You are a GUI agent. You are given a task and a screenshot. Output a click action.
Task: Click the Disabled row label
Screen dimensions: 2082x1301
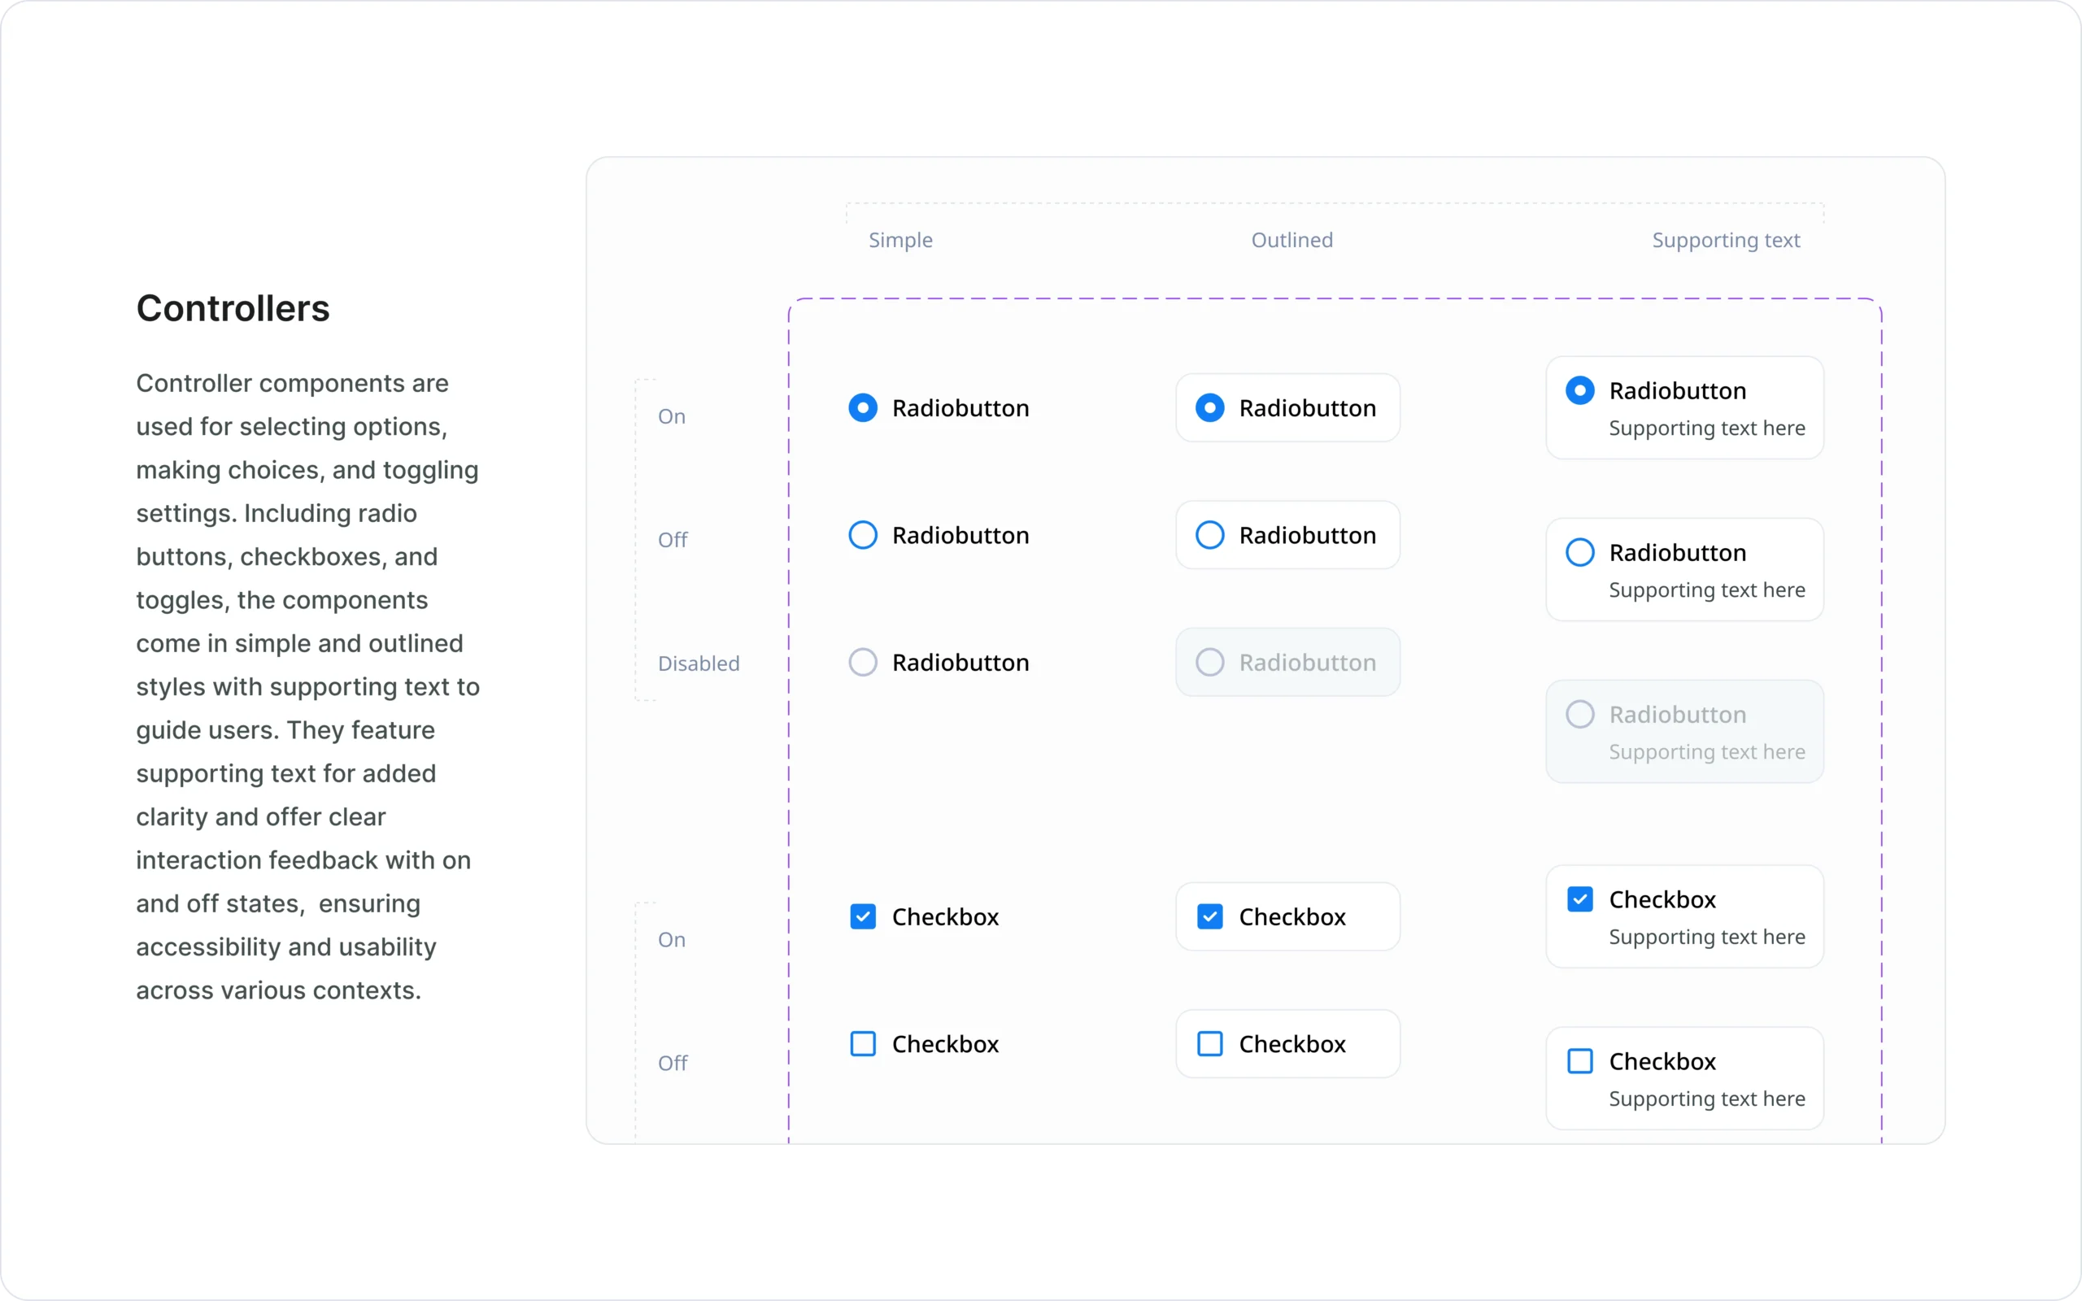click(698, 663)
